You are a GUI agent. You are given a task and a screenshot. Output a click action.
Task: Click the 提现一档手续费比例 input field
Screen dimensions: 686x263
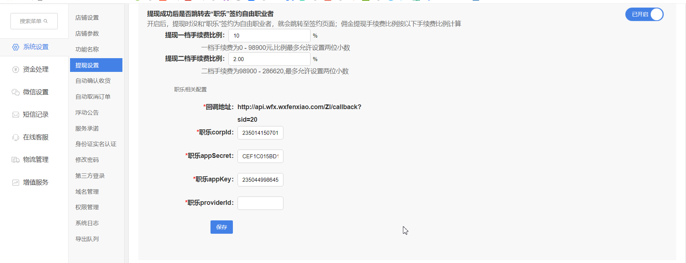click(269, 36)
